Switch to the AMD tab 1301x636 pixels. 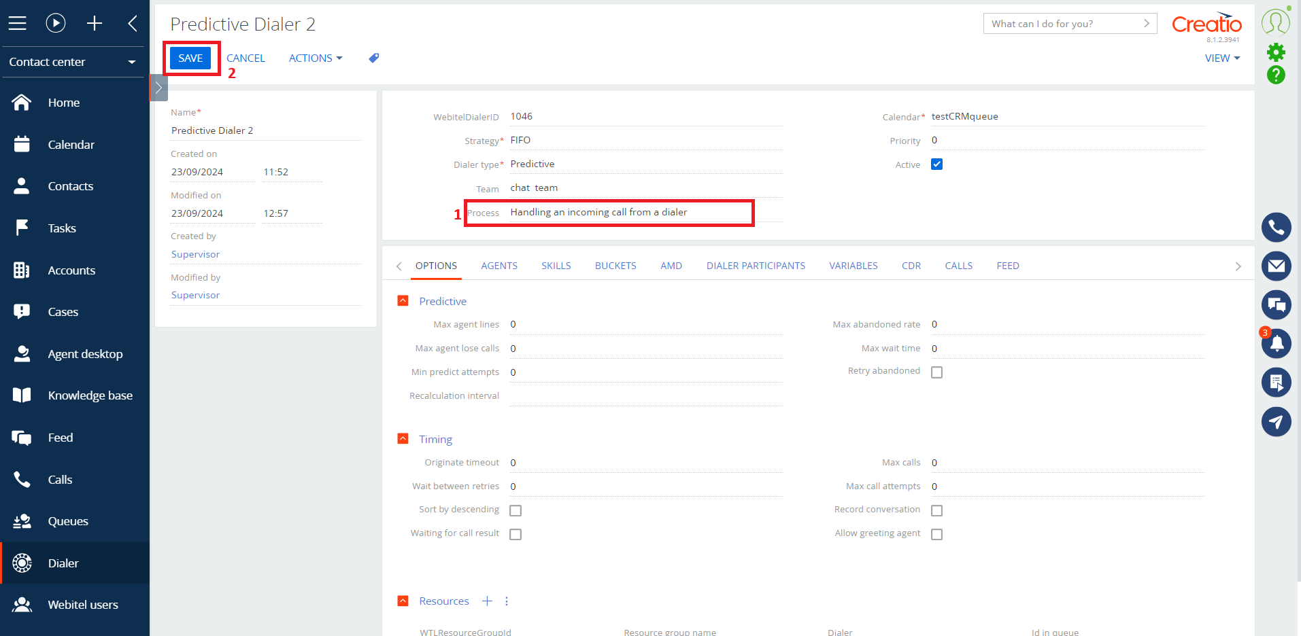point(671,266)
